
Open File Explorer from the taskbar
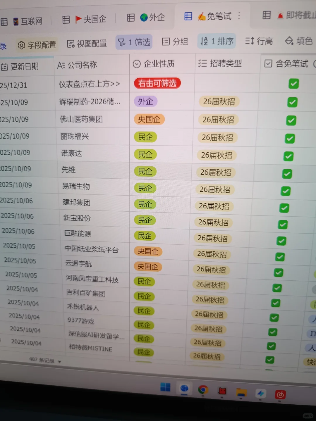point(241,393)
